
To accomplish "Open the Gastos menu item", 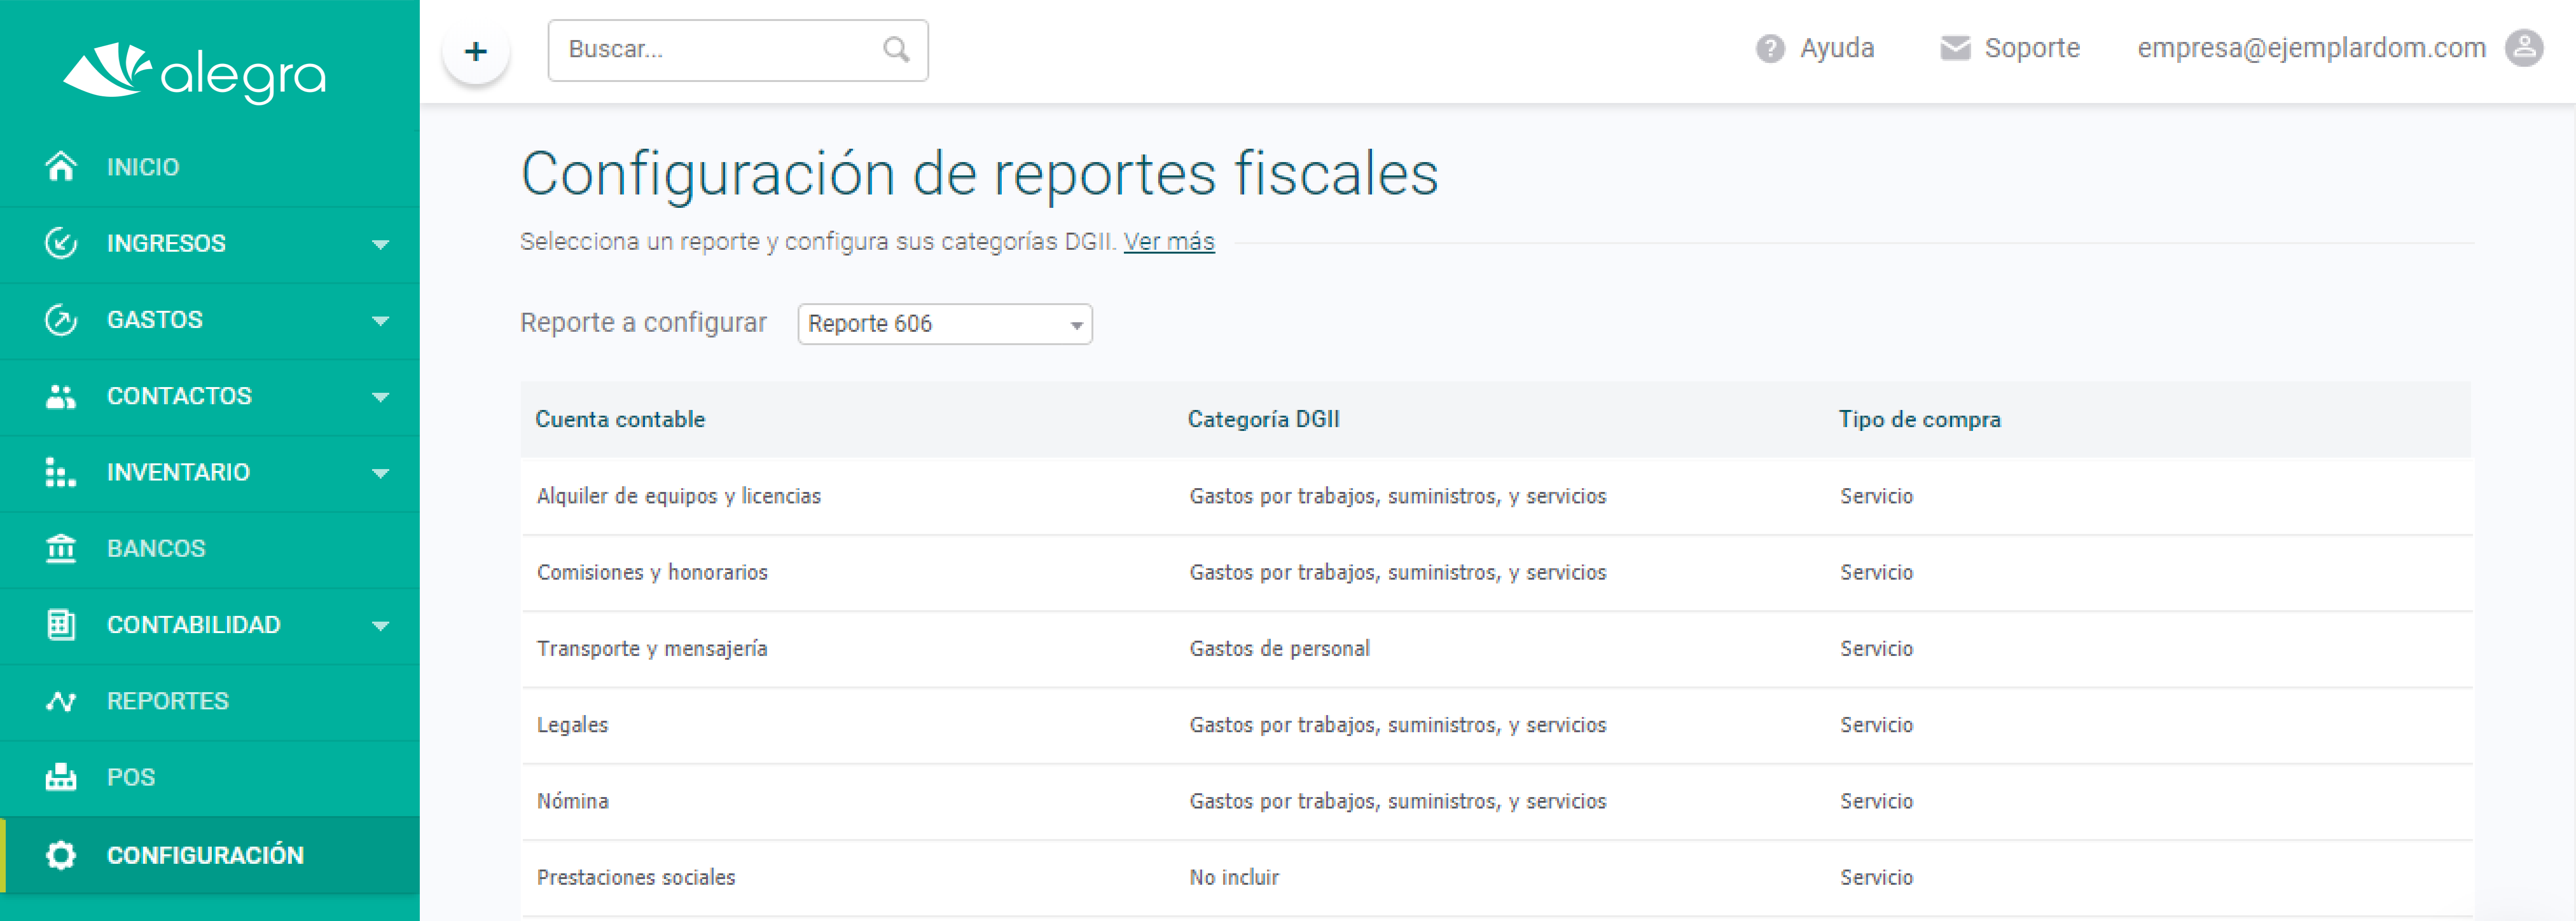I will click(210, 320).
